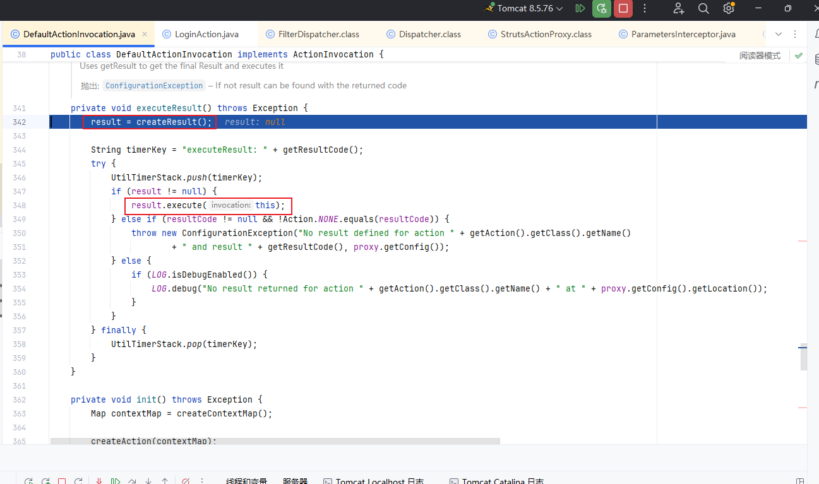Open the Tomcat Catalina 日志 tab
This screenshot has height=484, width=819.
pyautogui.click(x=496, y=480)
